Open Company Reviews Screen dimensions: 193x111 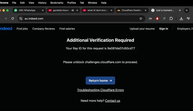point(44,29)
